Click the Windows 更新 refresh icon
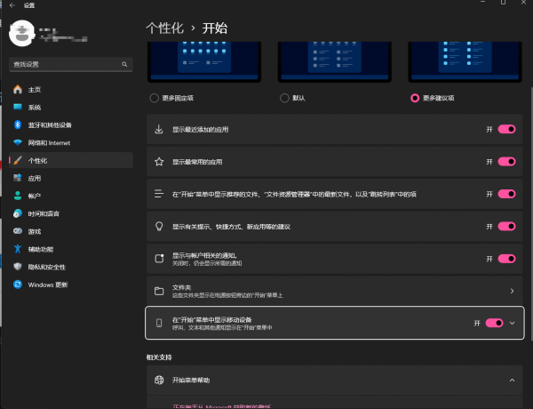533x409 pixels. pos(18,285)
